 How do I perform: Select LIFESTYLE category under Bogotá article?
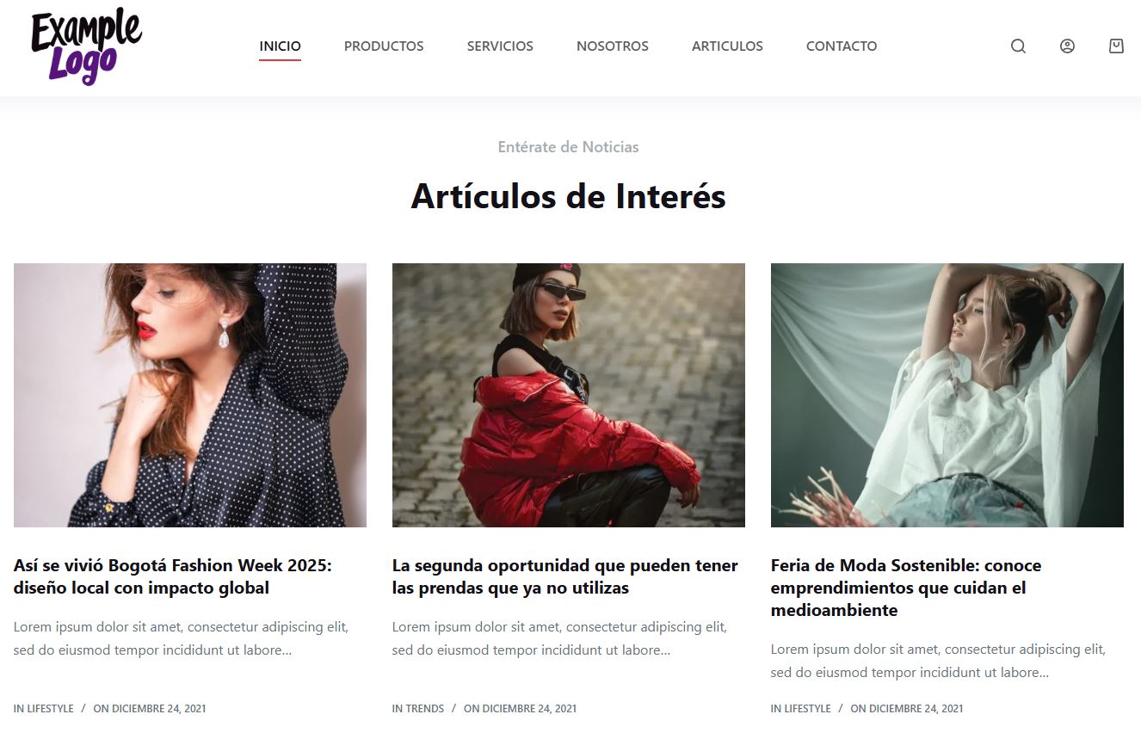(50, 709)
